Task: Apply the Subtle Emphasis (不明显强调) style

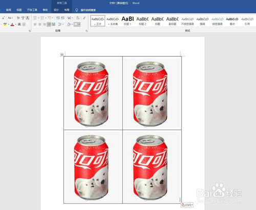Action: (x=187, y=21)
